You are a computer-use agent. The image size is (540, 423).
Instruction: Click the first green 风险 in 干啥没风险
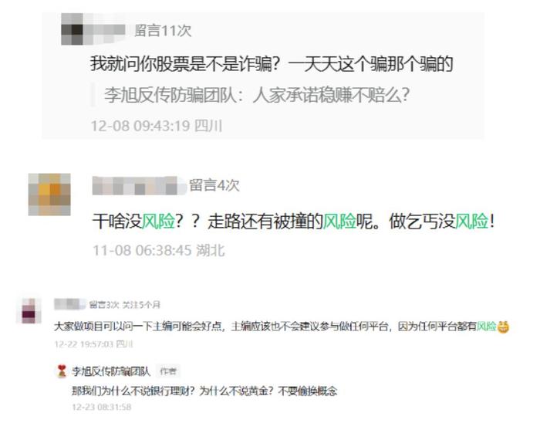pyautogui.click(x=158, y=221)
